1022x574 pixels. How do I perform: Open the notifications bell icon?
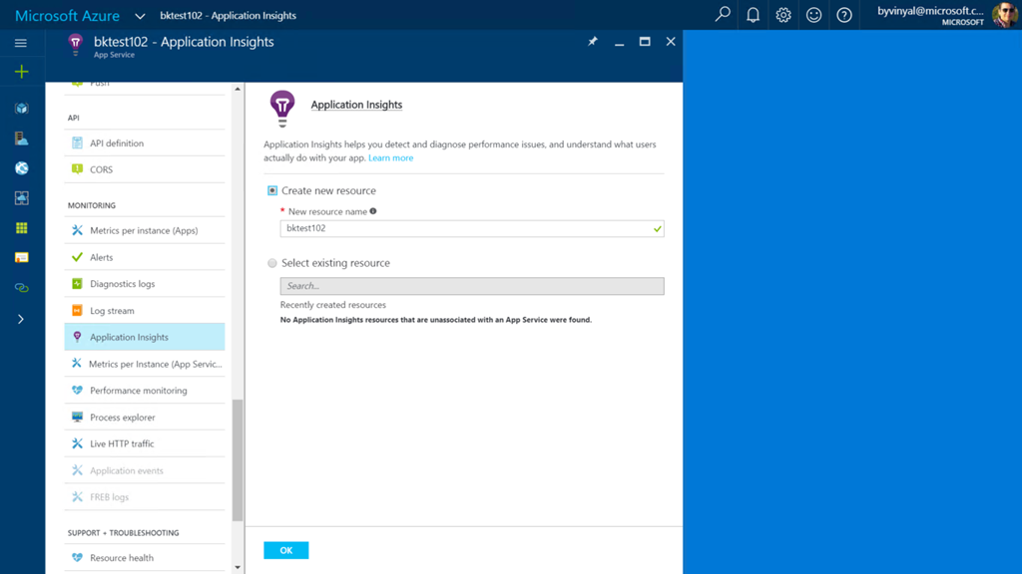753,15
